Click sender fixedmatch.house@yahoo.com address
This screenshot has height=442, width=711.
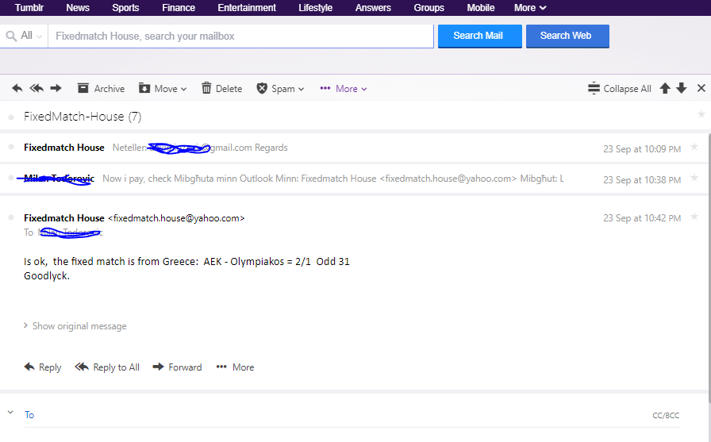click(x=176, y=218)
